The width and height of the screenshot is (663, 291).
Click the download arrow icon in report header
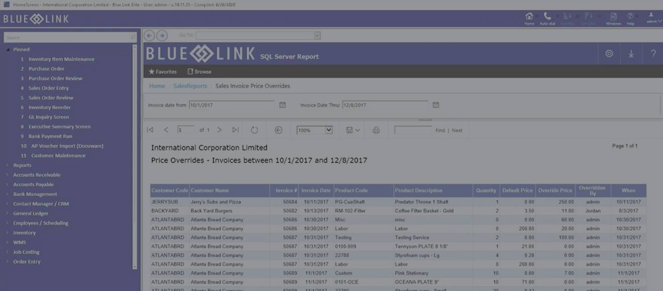[x=631, y=54]
